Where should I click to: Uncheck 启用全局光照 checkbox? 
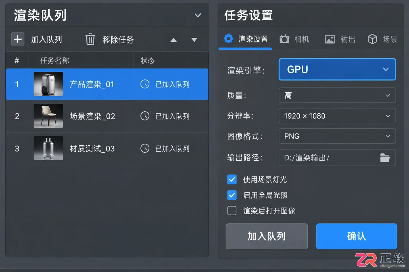[x=232, y=195]
